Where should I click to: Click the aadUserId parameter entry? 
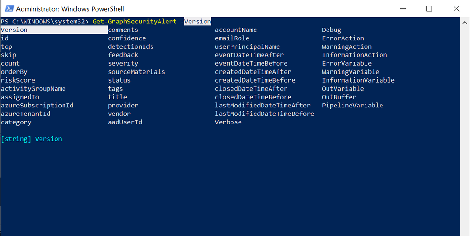pyautogui.click(x=125, y=122)
